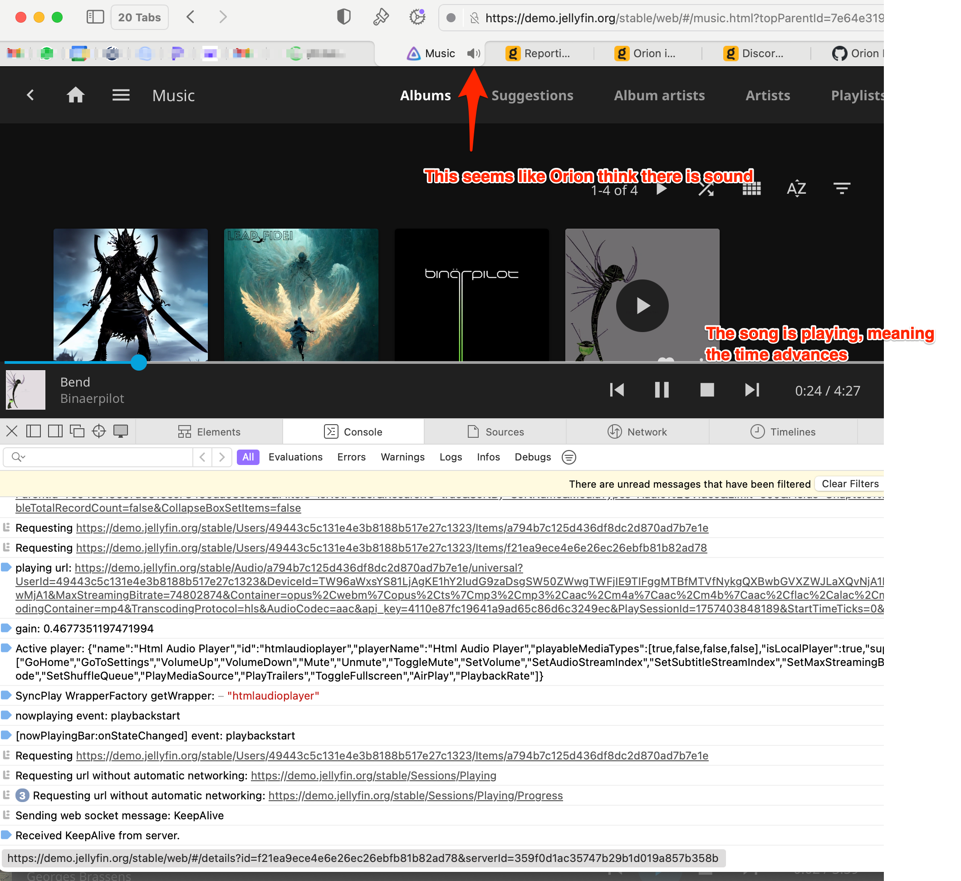Viewport: 961px width, 881px height.
Task: Toggle the Errors console filter
Action: tap(351, 457)
